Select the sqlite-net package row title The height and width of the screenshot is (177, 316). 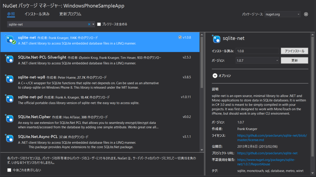click(27, 38)
